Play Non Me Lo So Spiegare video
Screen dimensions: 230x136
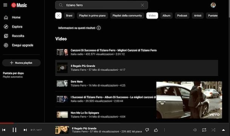click(85, 113)
